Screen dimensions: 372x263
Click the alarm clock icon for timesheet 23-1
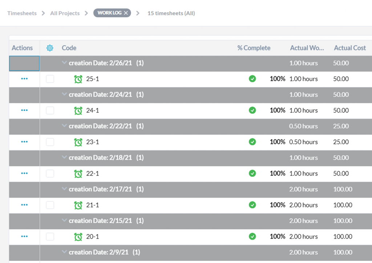pos(78,142)
